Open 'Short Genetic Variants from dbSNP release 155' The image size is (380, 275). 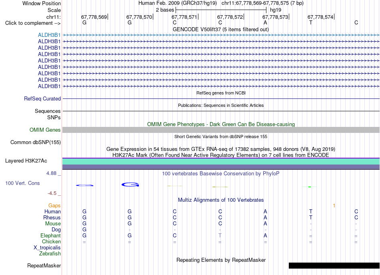[221, 136]
